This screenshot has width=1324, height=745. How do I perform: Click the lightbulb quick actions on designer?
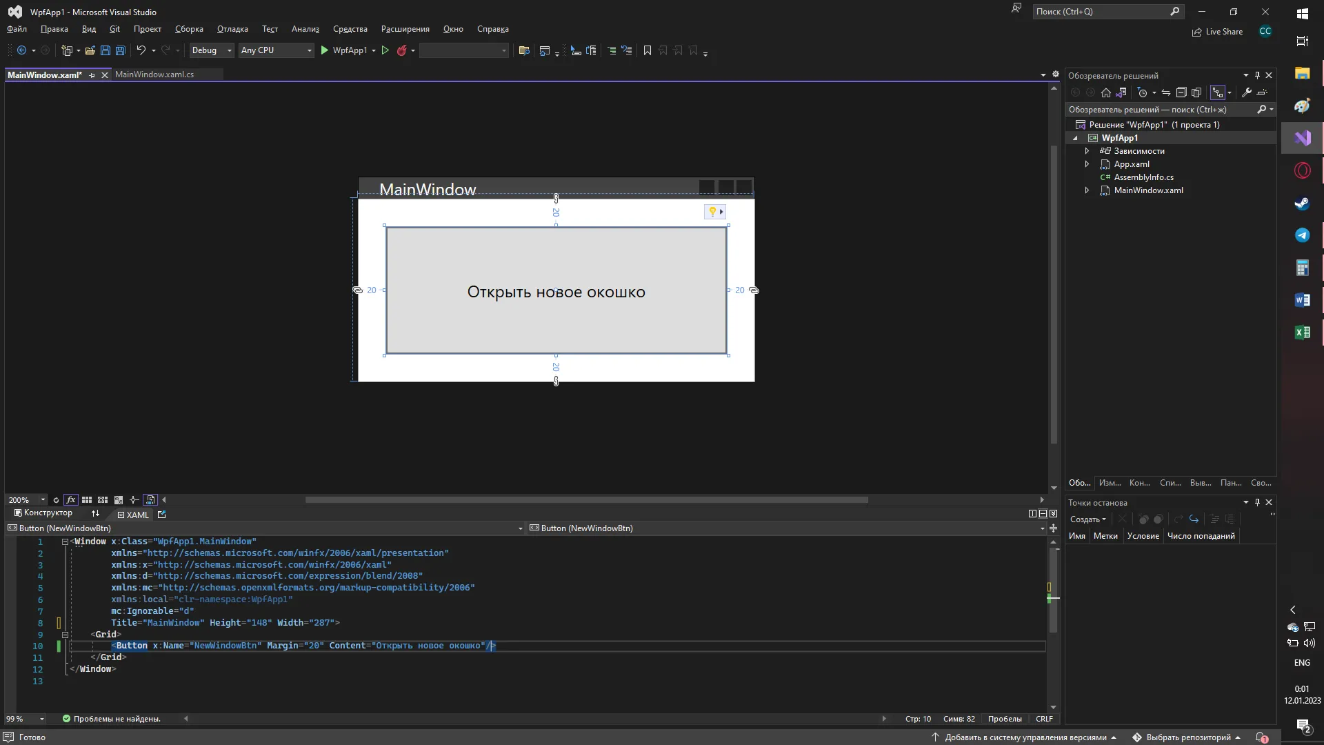click(714, 212)
